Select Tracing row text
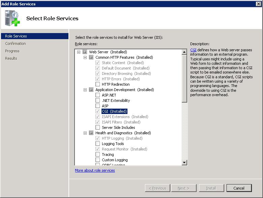 108,154
